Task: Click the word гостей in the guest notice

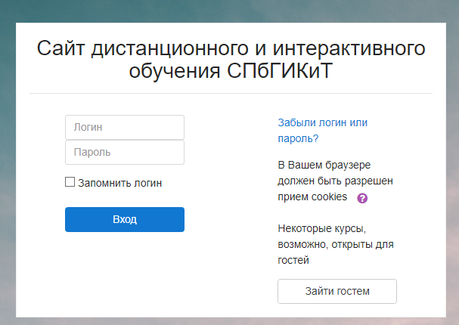Action: pos(294,260)
